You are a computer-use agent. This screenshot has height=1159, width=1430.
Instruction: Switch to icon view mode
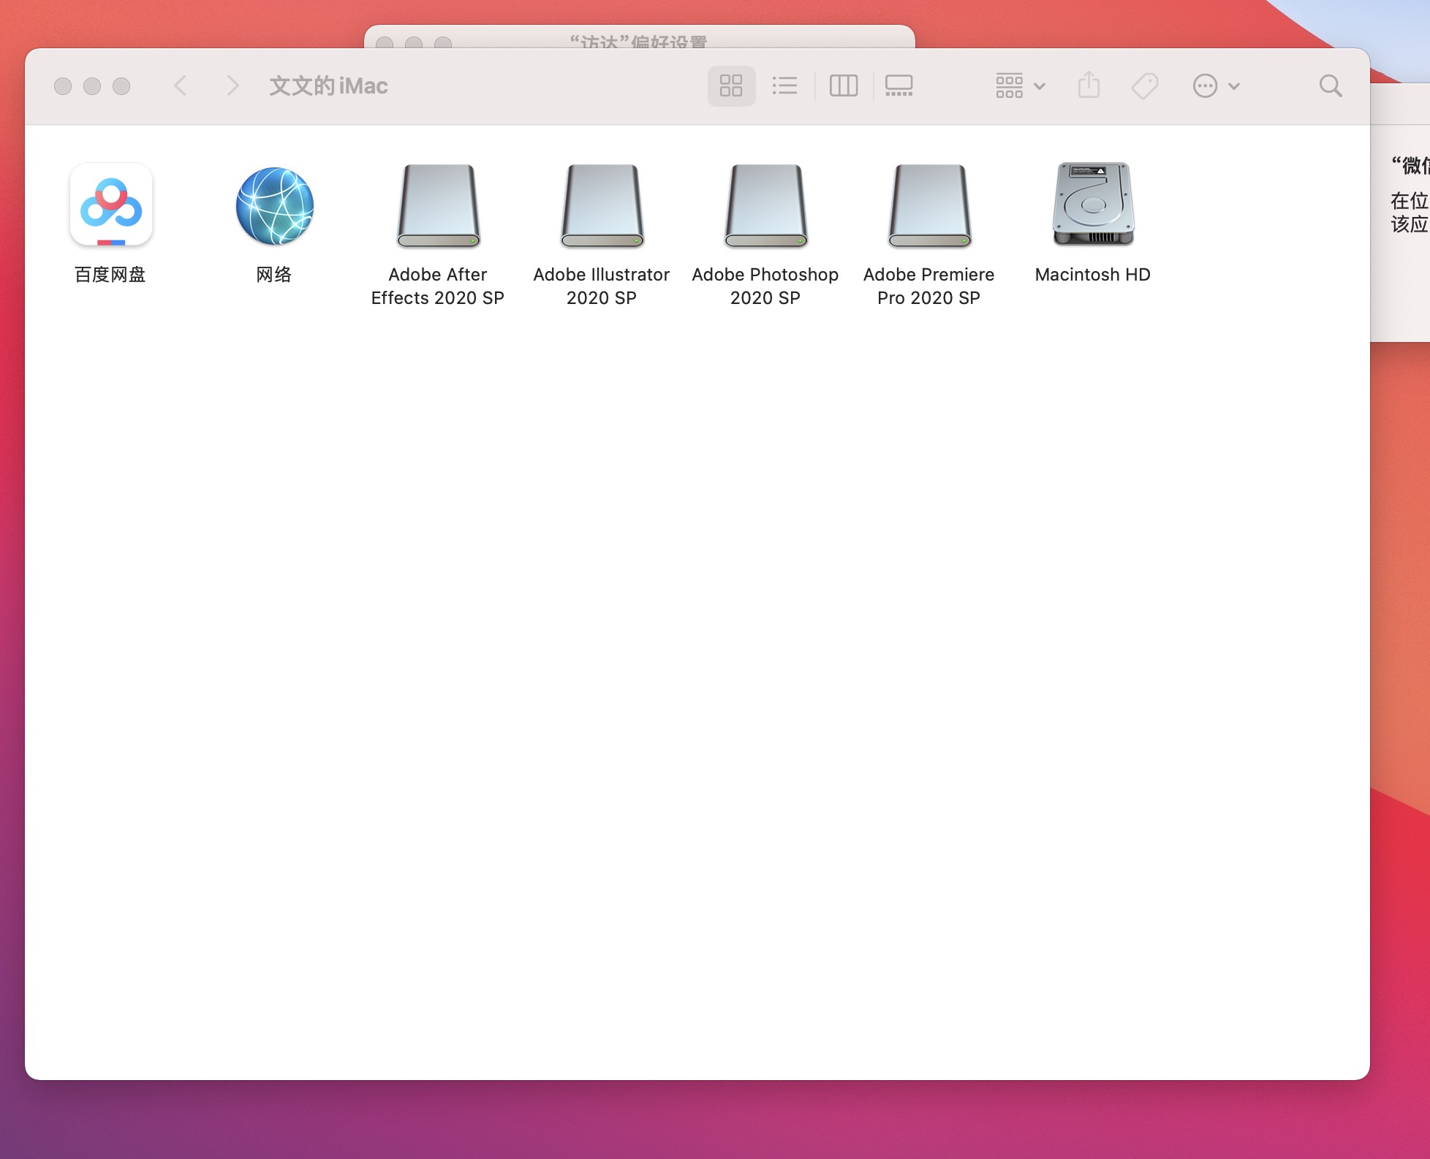(731, 86)
